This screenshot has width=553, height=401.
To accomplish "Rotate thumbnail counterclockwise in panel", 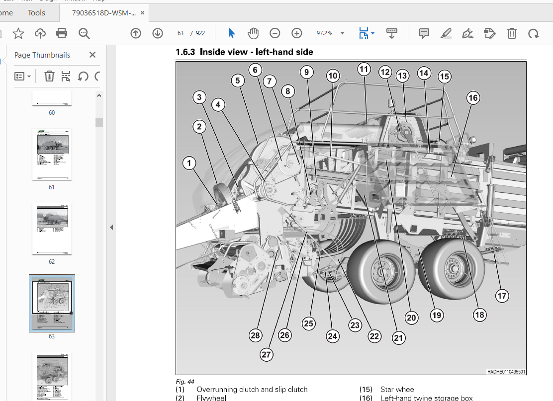I will coord(83,76).
